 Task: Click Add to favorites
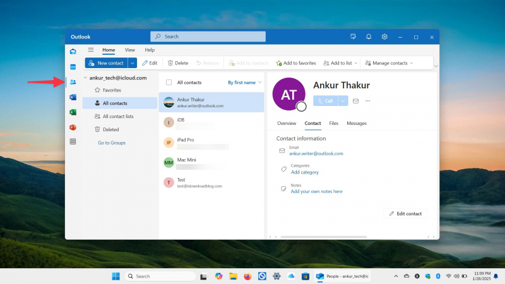(x=296, y=63)
